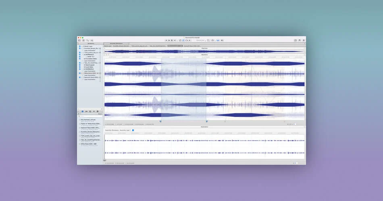Toggle the Level Meter checkbox

tap(80, 67)
